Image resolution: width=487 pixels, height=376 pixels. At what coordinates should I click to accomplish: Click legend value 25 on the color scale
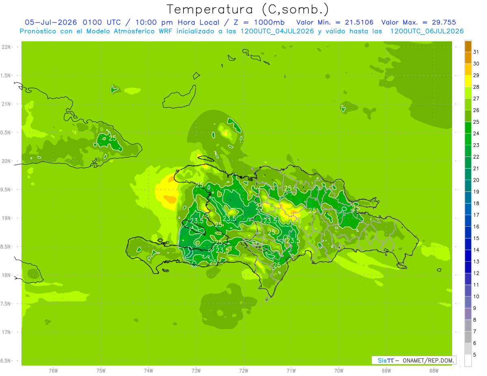point(476,122)
